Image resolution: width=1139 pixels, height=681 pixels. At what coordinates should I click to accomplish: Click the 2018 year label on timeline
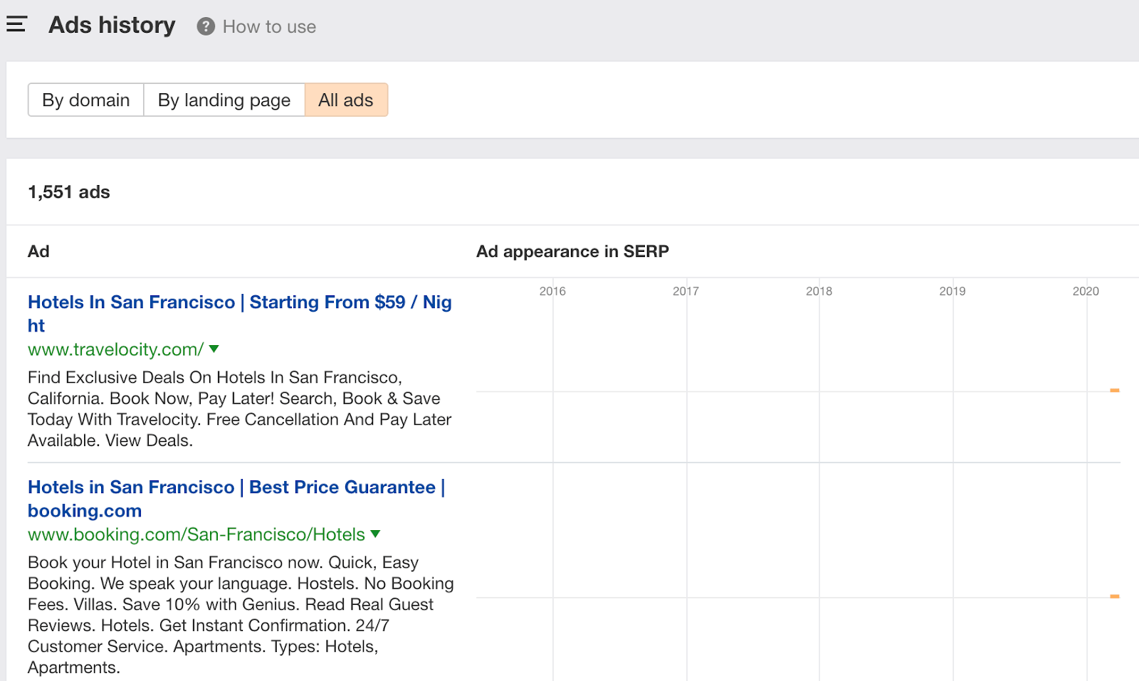819,291
